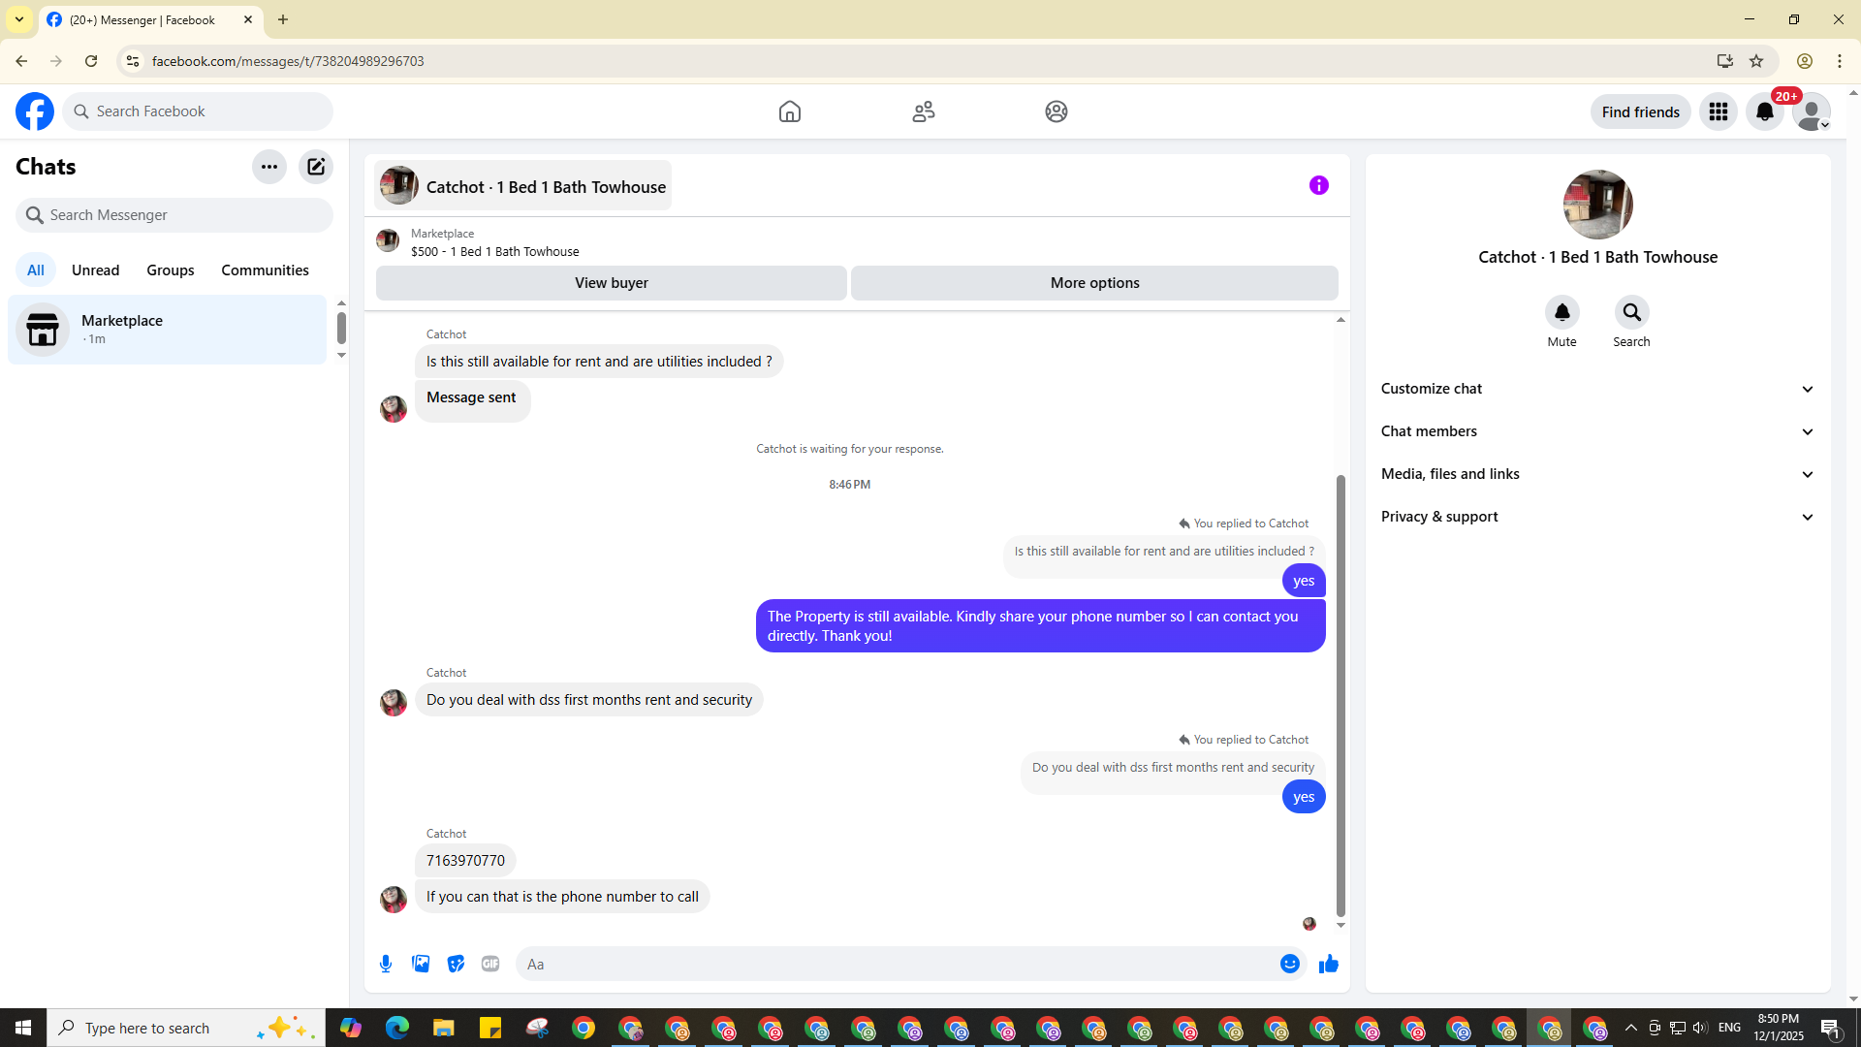1861x1047 pixels.
Task: Click the View buyer button
Action: click(x=611, y=283)
